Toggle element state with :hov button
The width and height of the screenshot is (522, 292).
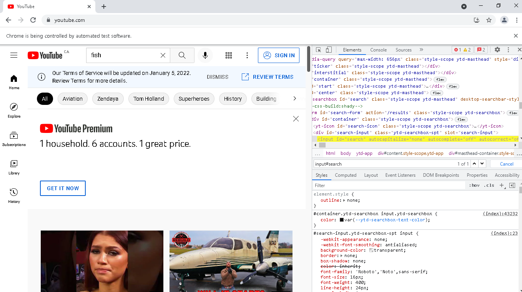tap(474, 185)
